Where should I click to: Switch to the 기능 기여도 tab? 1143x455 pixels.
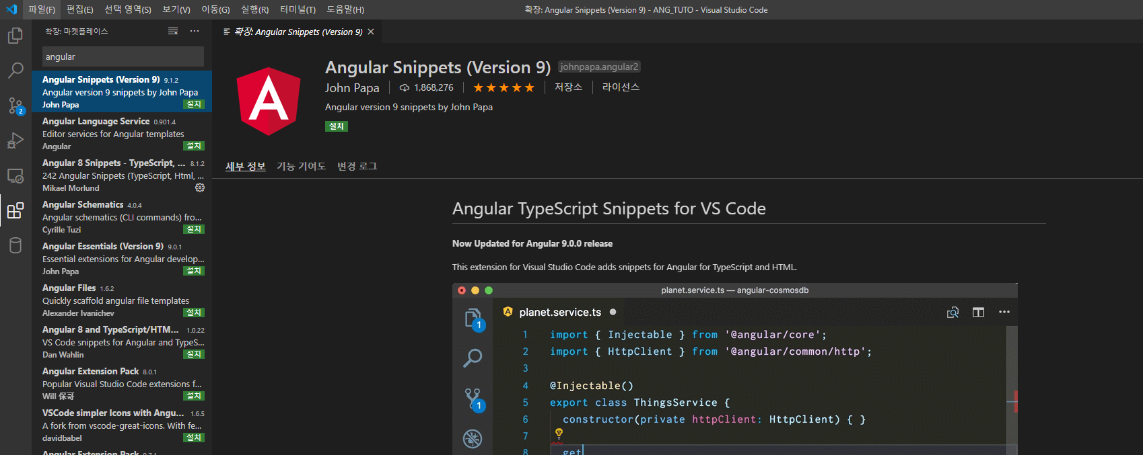(302, 166)
